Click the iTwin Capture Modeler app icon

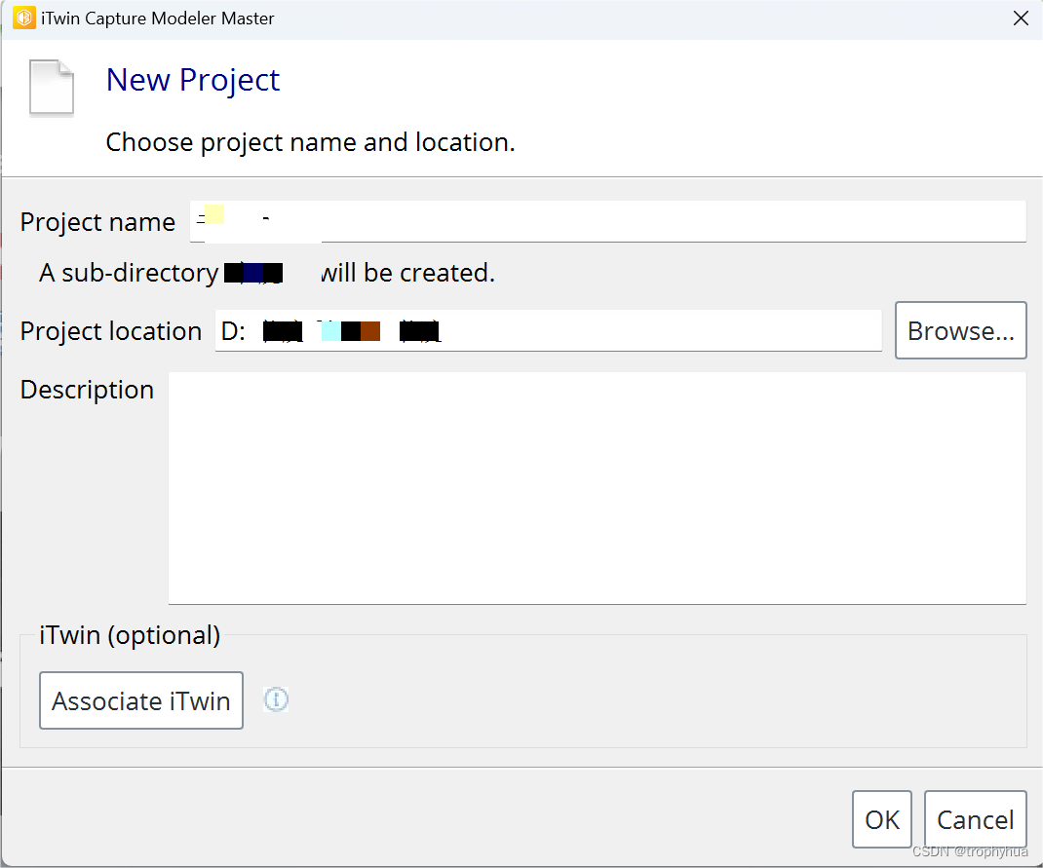click(x=24, y=18)
